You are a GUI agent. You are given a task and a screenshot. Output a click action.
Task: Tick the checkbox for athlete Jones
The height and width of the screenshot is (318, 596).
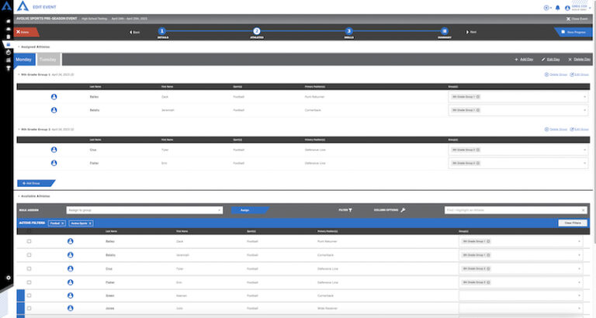click(x=29, y=308)
